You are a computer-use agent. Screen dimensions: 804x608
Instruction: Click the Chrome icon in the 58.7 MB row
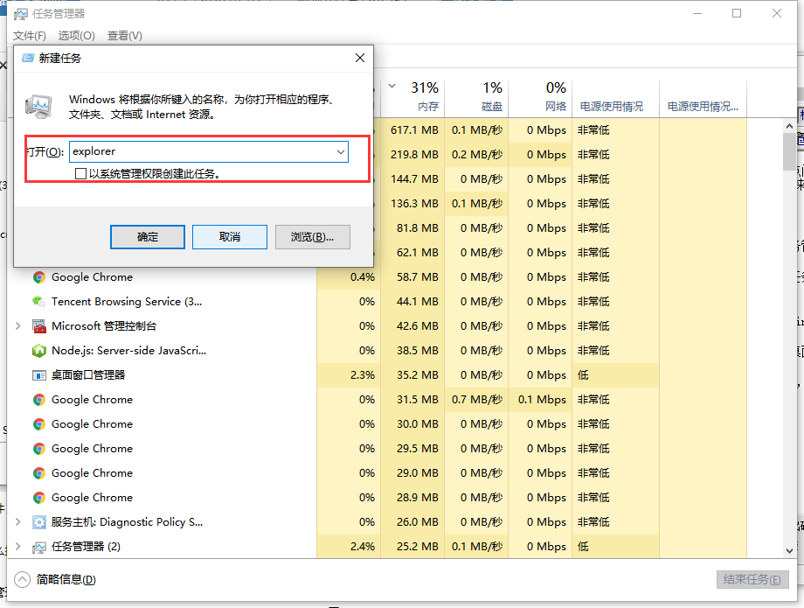point(38,277)
